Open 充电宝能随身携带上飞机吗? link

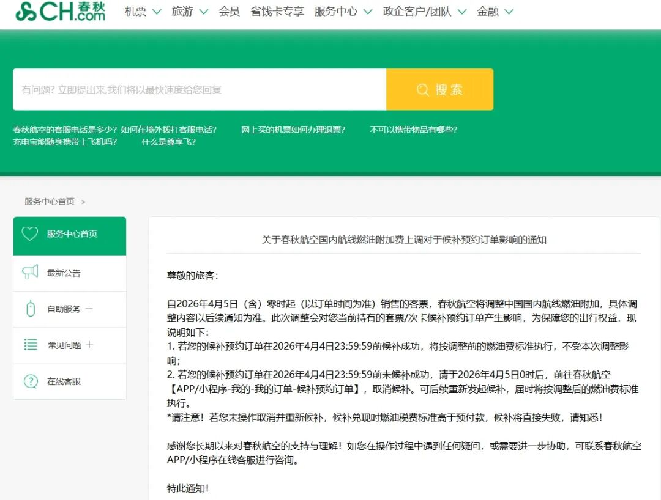click(x=64, y=142)
